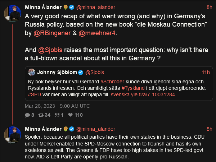Click the retweet arrows icon
The image size is (216, 162).
pos(41,115)
